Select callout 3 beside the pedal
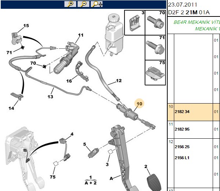The image size is (220, 191). pyautogui.click(x=107, y=164)
